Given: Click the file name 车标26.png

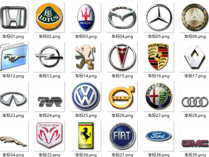Looking at the screenshot, I should point(122,115).
